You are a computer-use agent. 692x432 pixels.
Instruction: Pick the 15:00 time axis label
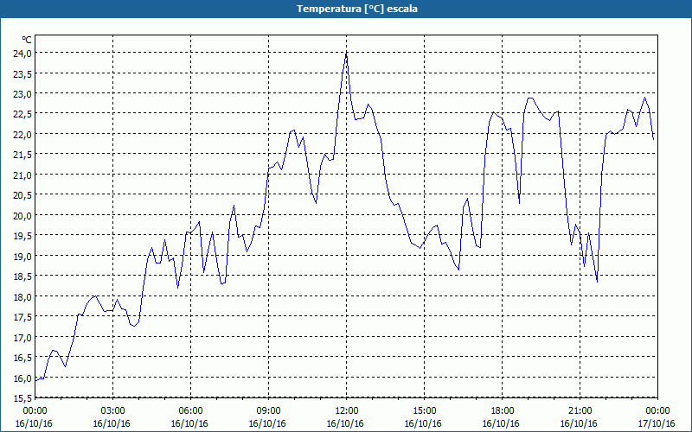(x=424, y=411)
